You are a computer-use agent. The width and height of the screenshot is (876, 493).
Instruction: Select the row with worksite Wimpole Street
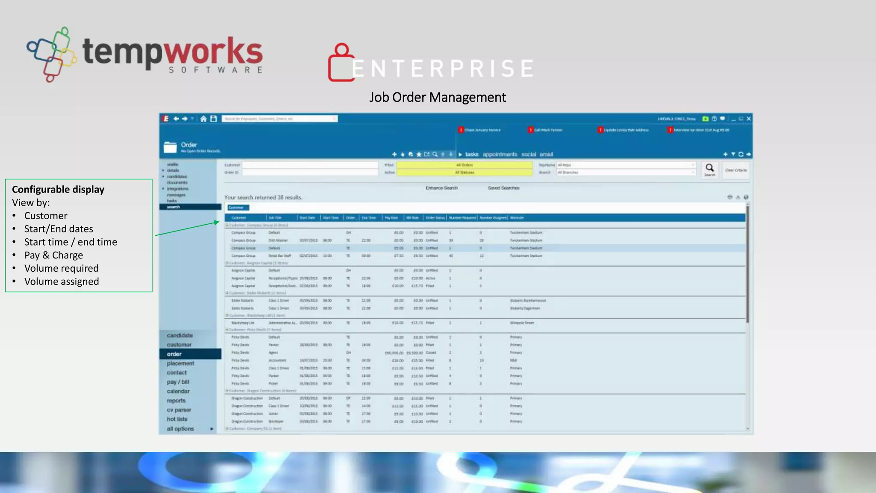coord(485,323)
